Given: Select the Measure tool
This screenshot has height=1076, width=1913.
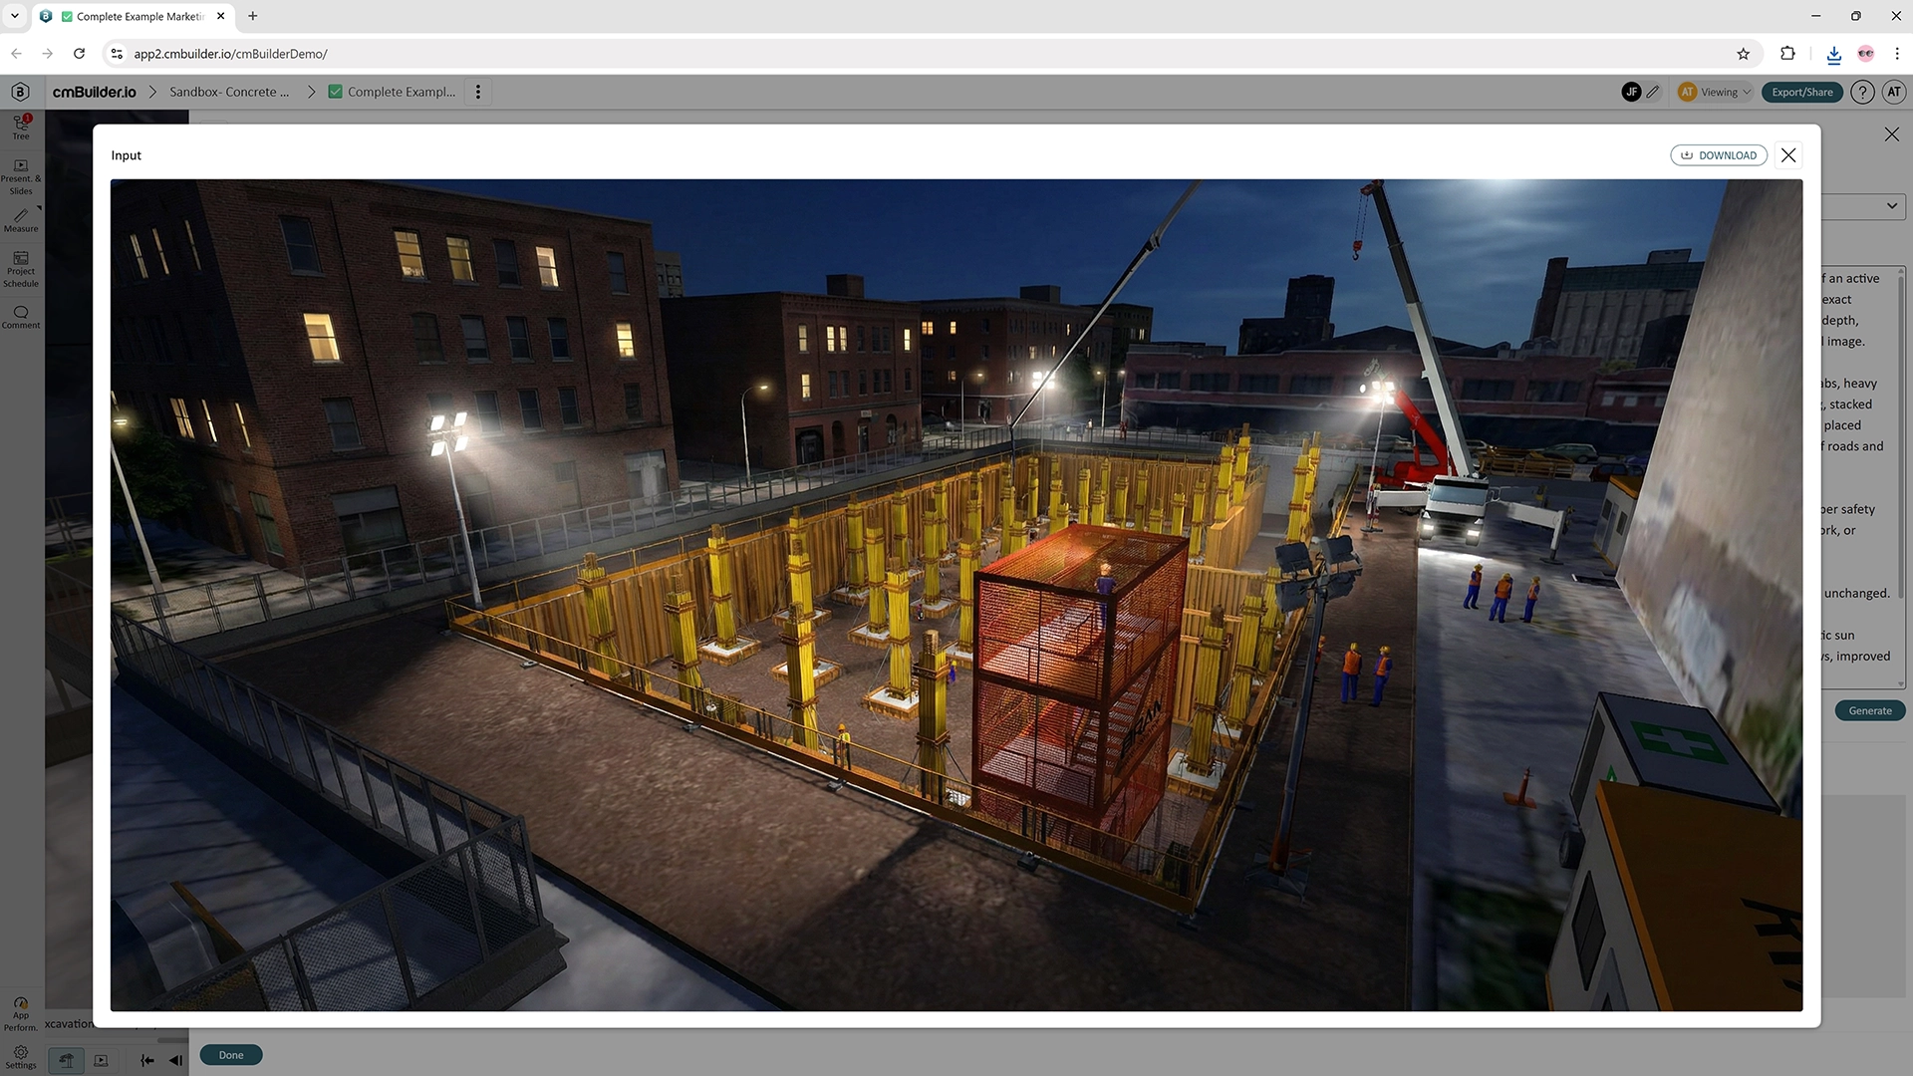Looking at the screenshot, I should point(20,221).
